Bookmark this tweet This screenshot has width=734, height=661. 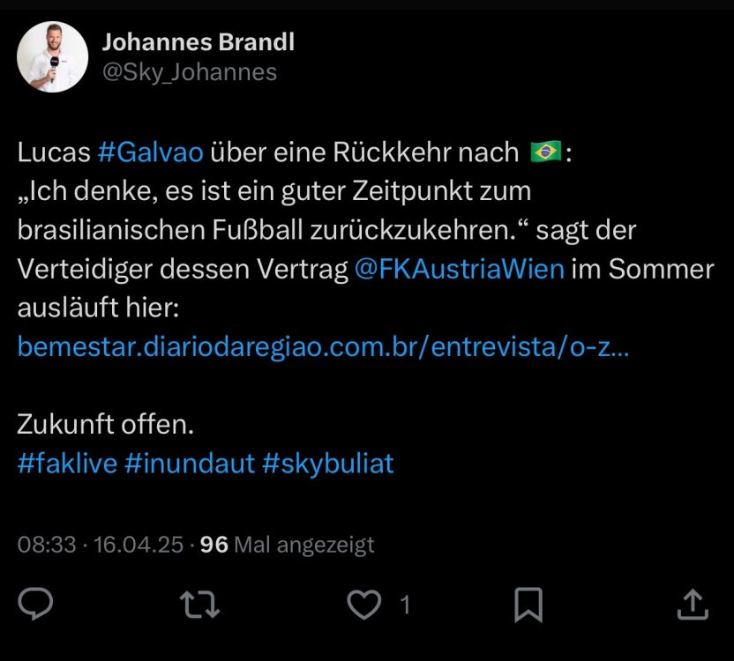528,605
